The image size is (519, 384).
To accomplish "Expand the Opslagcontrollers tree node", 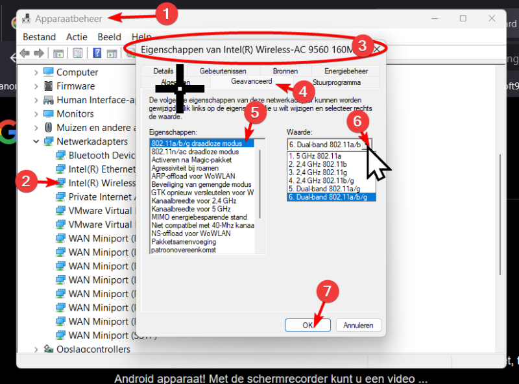I will [x=36, y=350].
